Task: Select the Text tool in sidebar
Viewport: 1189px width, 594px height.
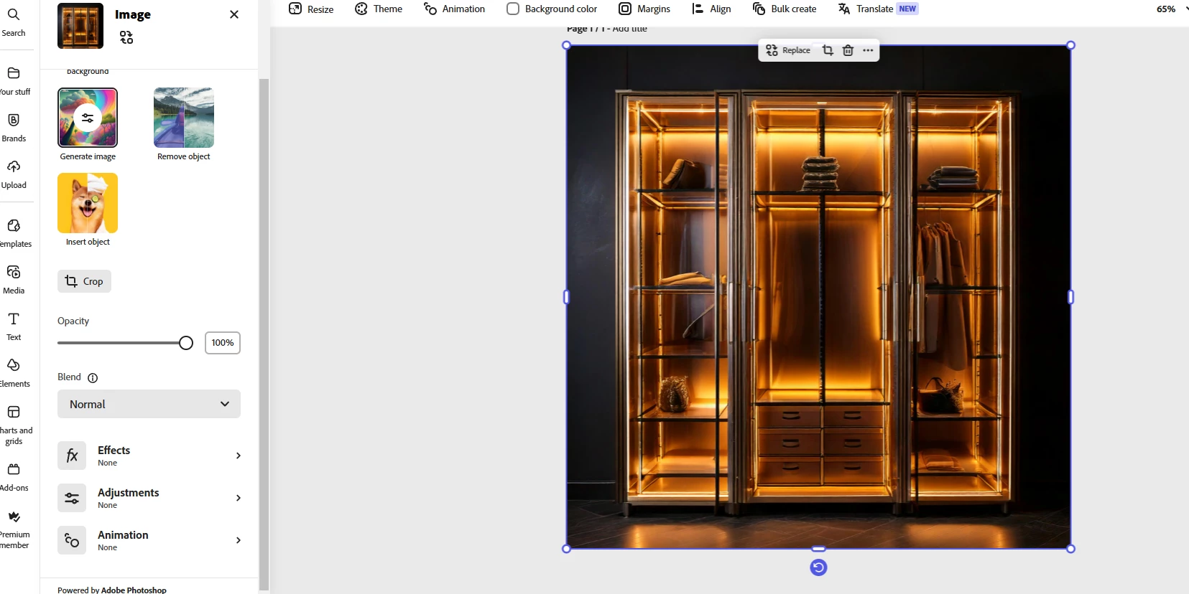Action: (x=14, y=326)
